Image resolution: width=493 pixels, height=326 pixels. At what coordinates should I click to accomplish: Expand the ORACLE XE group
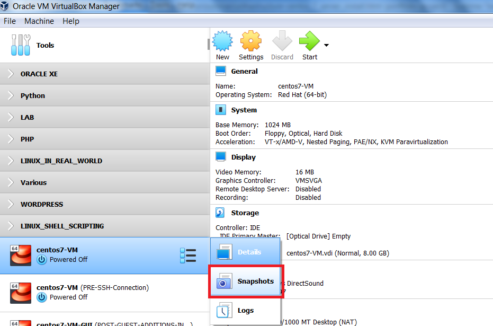(11, 74)
